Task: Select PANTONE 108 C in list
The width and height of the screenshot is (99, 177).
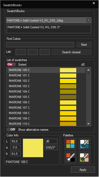Action: pos(46,113)
